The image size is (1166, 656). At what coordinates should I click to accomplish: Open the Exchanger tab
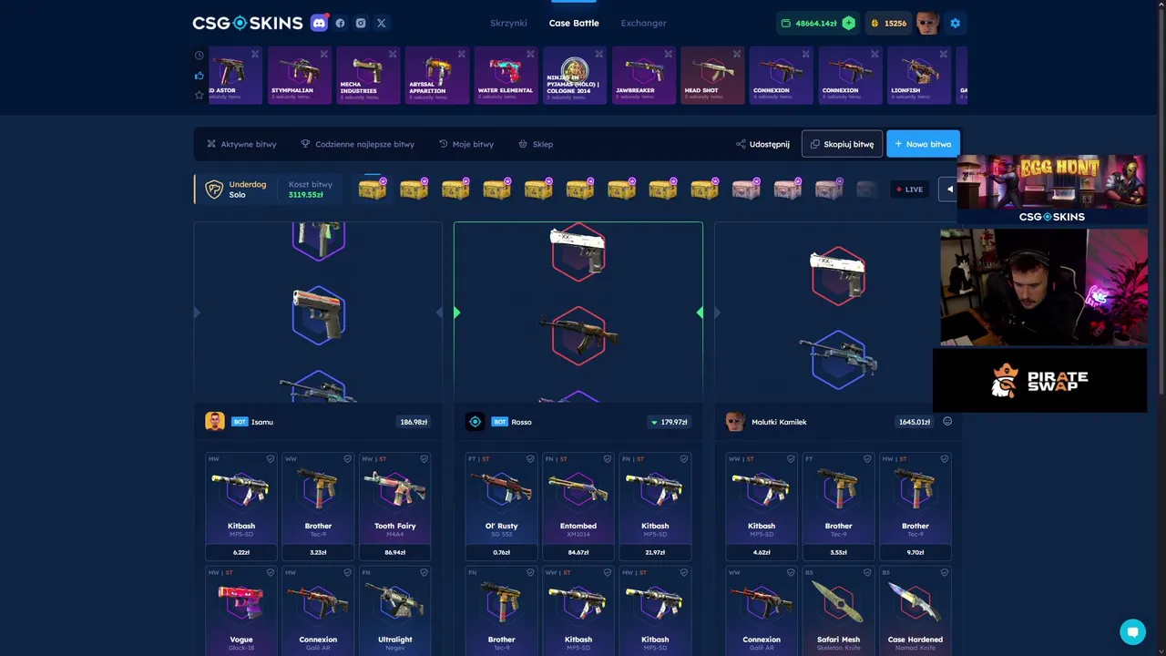[x=643, y=23]
